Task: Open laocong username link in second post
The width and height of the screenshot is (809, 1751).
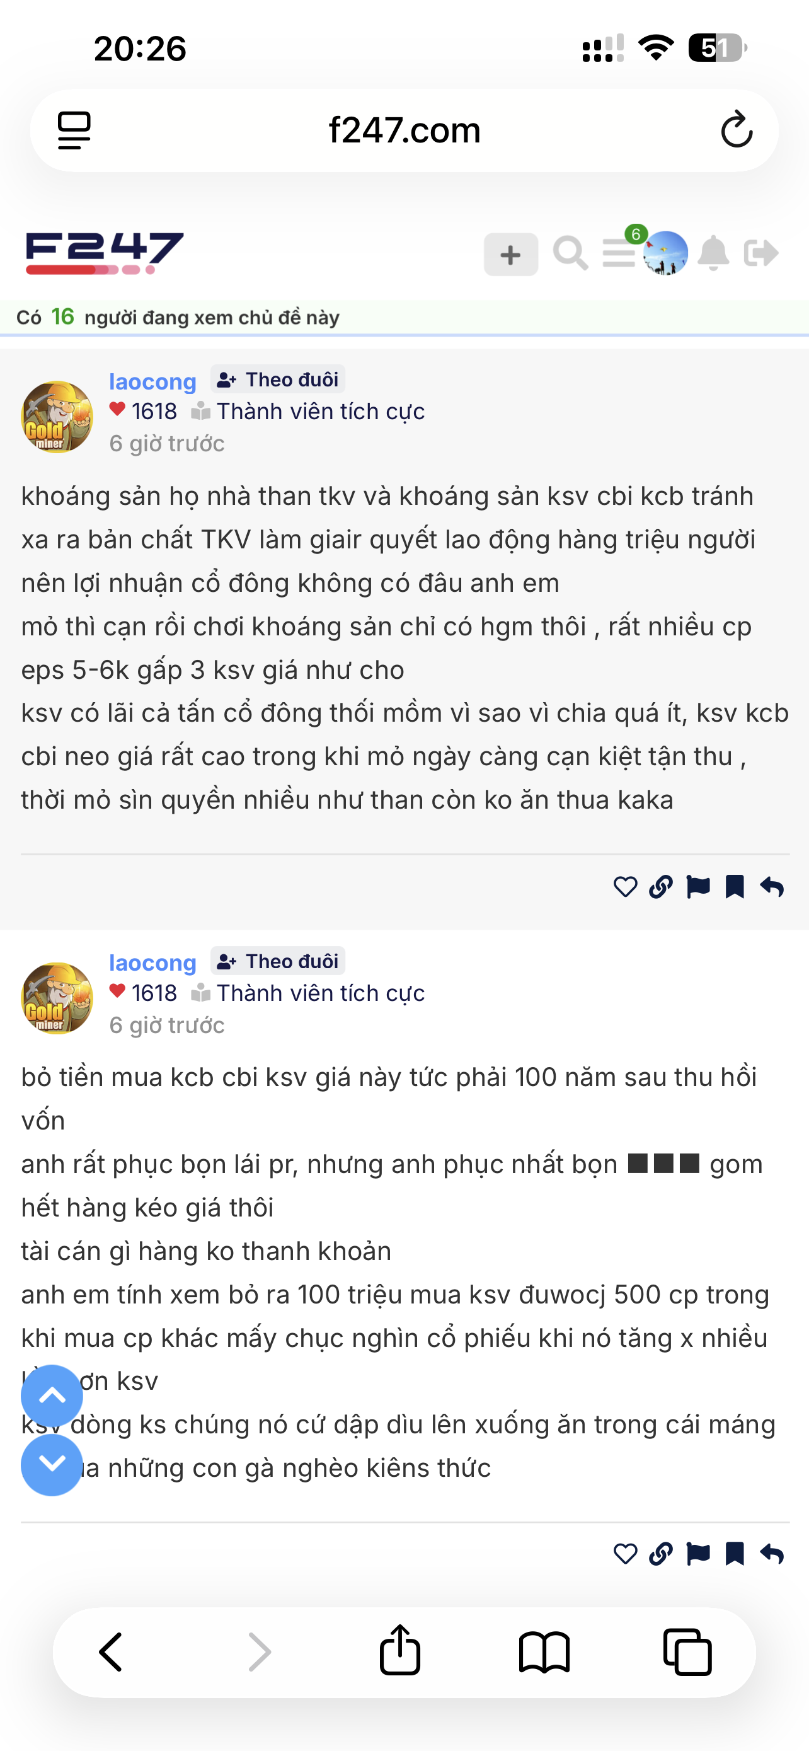Action: [x=153, y=962]
